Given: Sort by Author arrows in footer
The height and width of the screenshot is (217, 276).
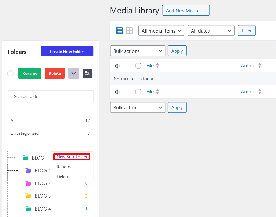Looking at the screenshot, I should (259, 91).
